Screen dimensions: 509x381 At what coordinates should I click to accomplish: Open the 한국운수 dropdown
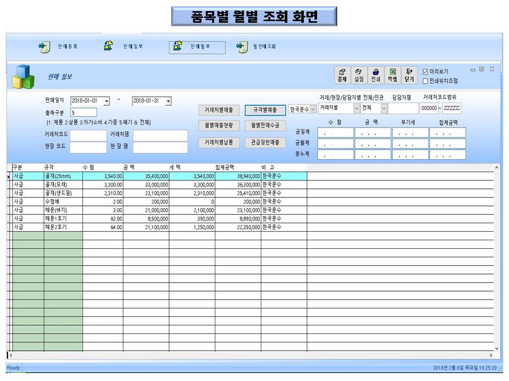pyautogui.click(x=313, y=110)
